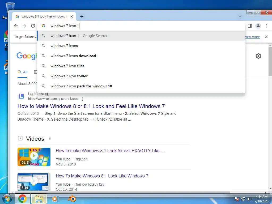The height and width of the screenshot is (204, 272).
Task: Click the page's vertical scrollbar thumb
Action: [270, 61]
